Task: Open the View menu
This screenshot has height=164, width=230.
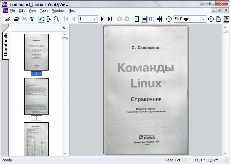Action: [x=32, y=10]
